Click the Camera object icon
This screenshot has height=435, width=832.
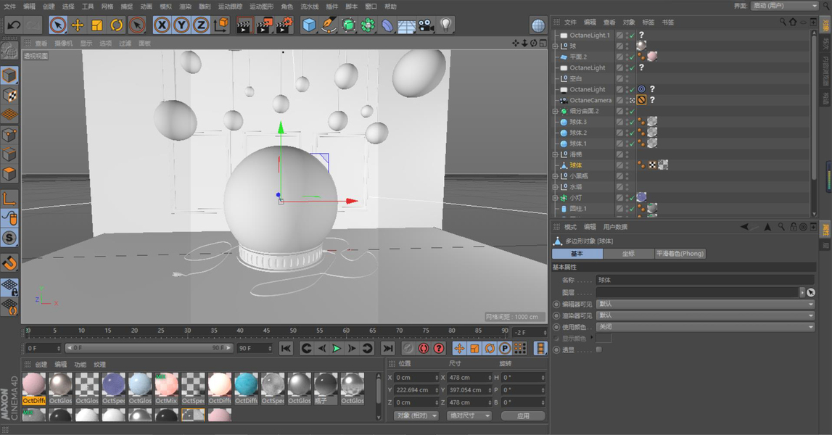tap(426, 25)
